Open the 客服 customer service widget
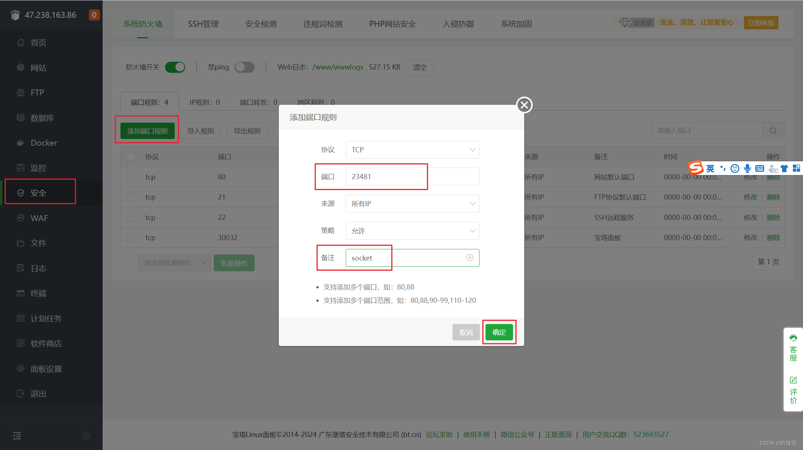The image size is (803, 450). click(x=793, y=348)
